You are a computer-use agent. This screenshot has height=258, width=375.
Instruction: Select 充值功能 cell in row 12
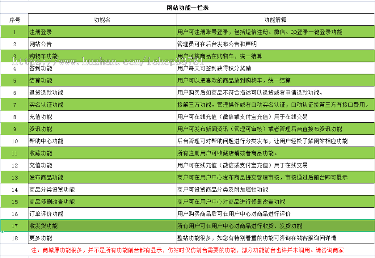coord(102,165)
